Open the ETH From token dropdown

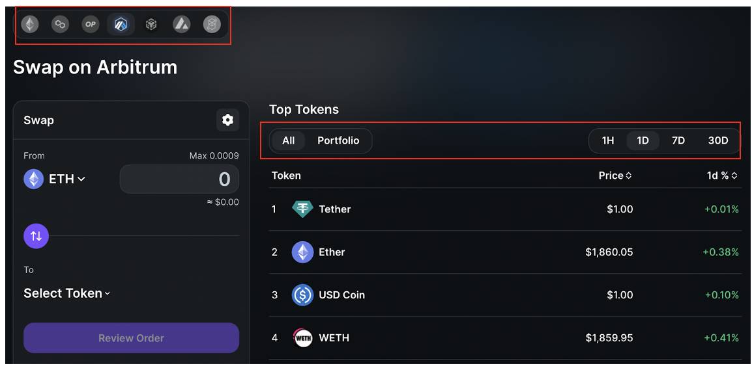coord(55,179)
